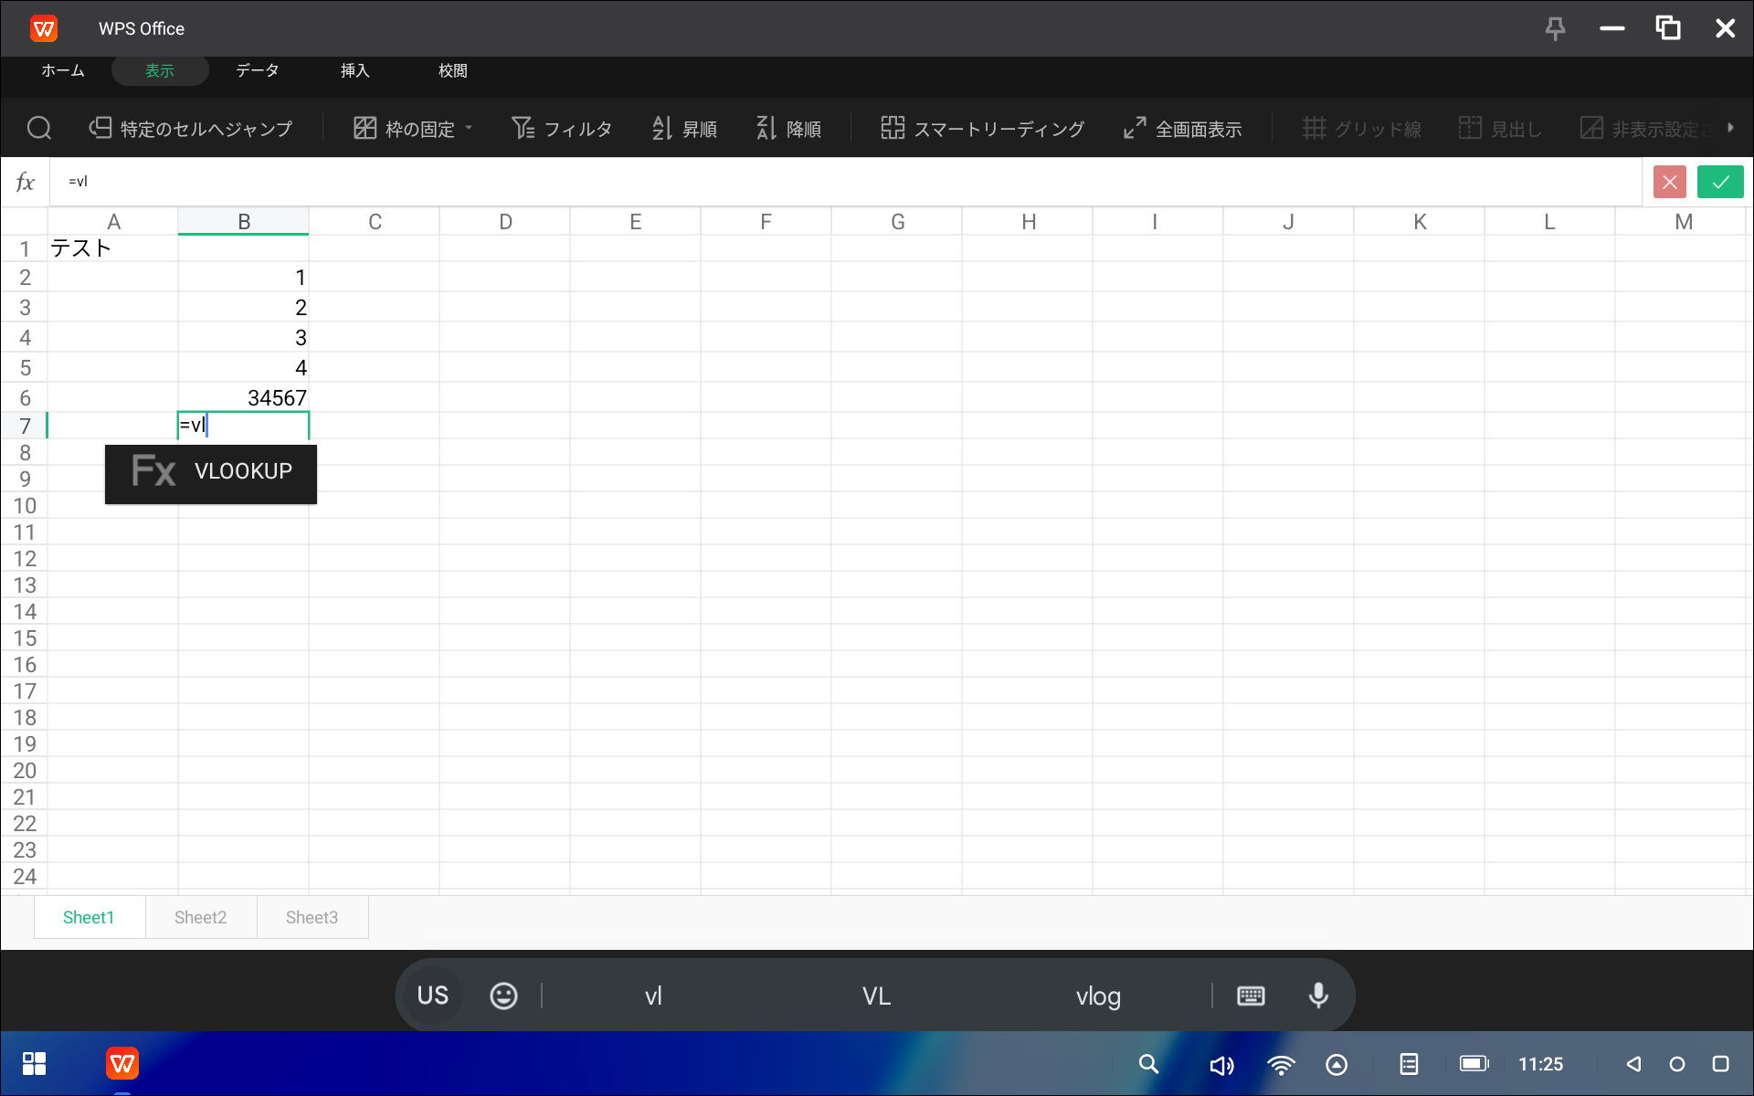Open the ホーム tab
The height and width of the screenshot is (1096, 1754).
[63, 70]
